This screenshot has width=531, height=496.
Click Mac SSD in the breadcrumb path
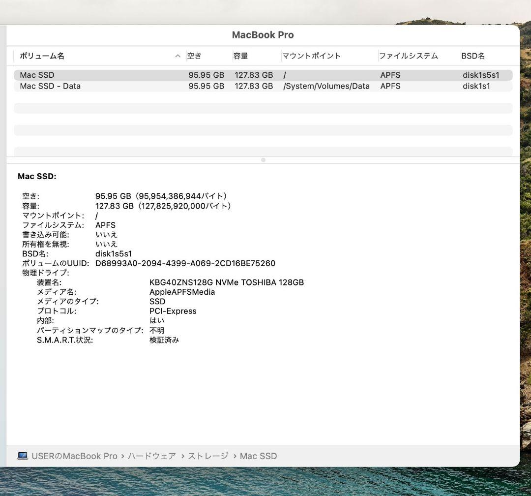pos(259,456)
